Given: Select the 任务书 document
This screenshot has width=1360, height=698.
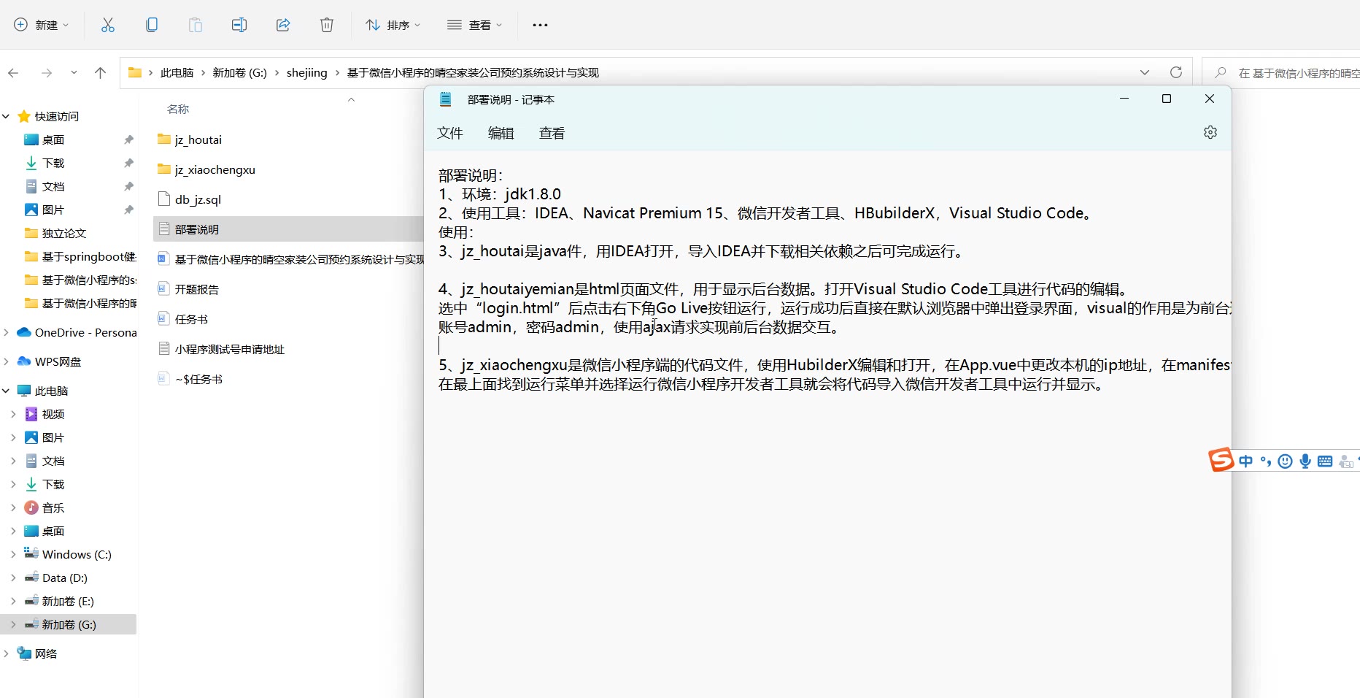Looking at the screenshot, I should pos(183,319).
